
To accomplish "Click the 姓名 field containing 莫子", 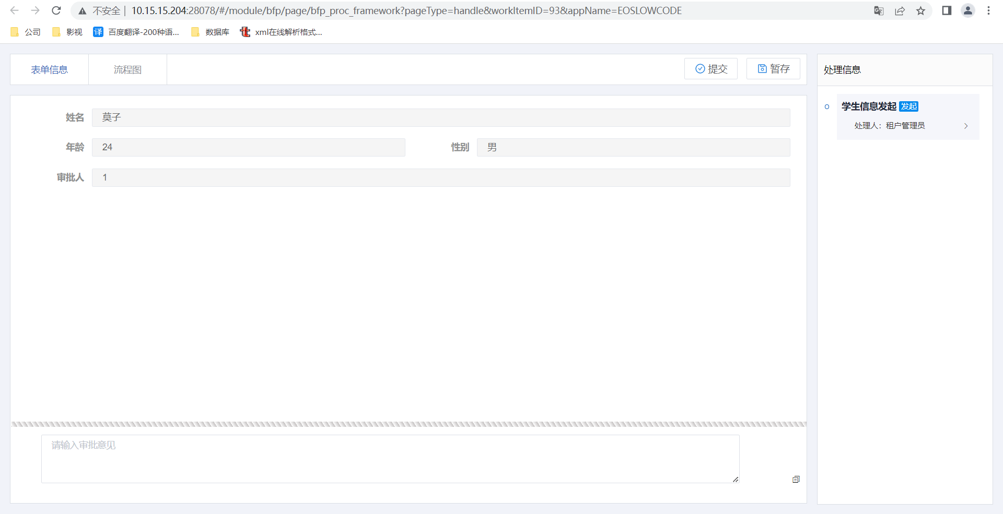I will pyautogui.click(x=440, y=117).
